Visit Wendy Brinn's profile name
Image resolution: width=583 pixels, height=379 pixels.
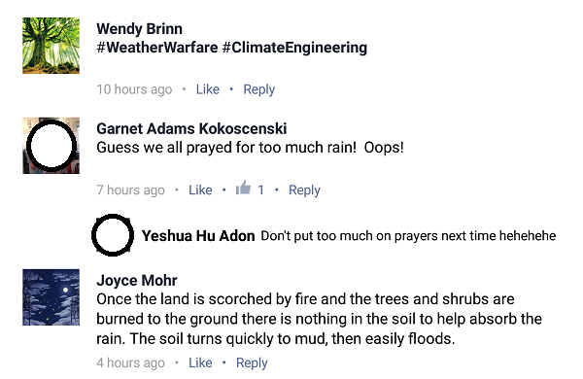(x=139, y=29)
